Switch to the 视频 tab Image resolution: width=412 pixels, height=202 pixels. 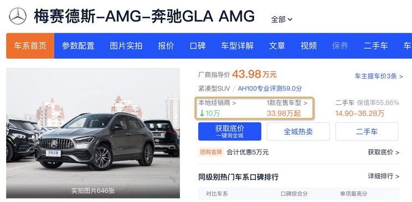point(308,46)
